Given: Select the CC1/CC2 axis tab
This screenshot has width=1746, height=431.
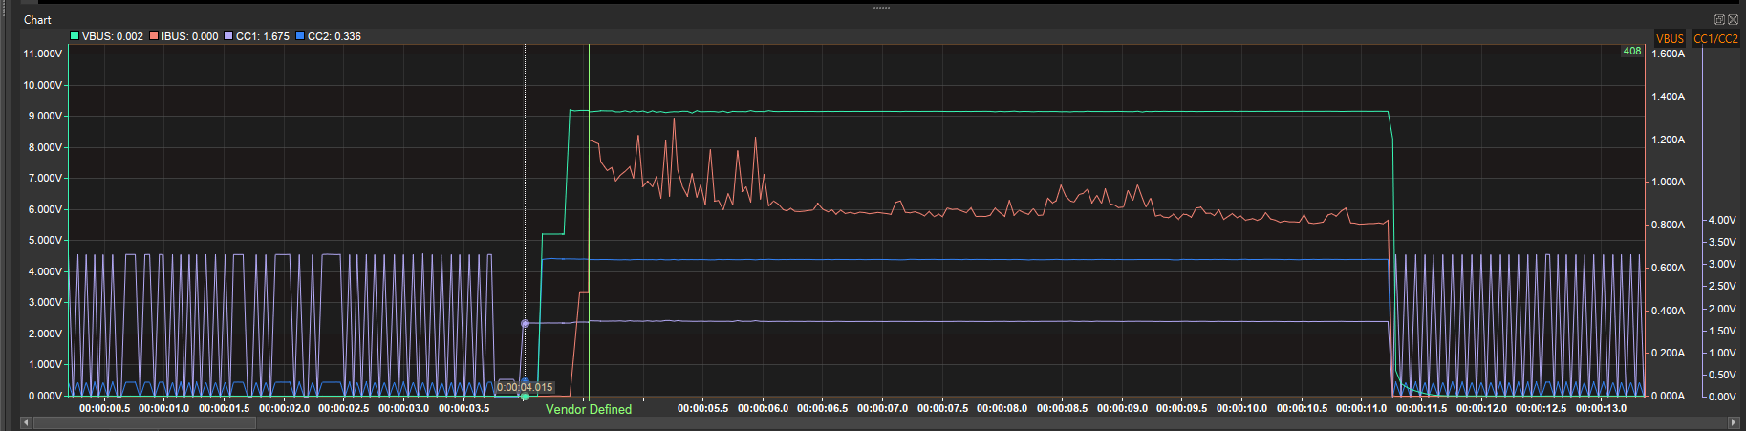Looking at the screenshot, I should click(x=1715, y=39).
